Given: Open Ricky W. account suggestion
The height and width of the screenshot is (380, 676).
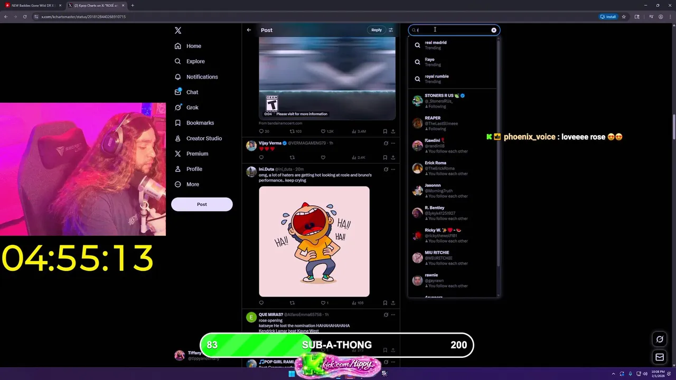Looking at the screenshot, I should tap(453, 235).
